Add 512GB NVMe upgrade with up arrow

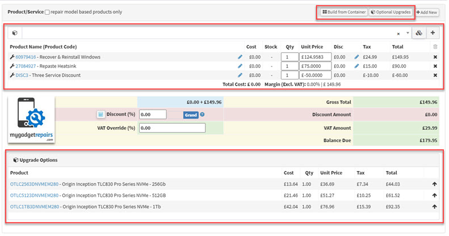pos(434,195)
